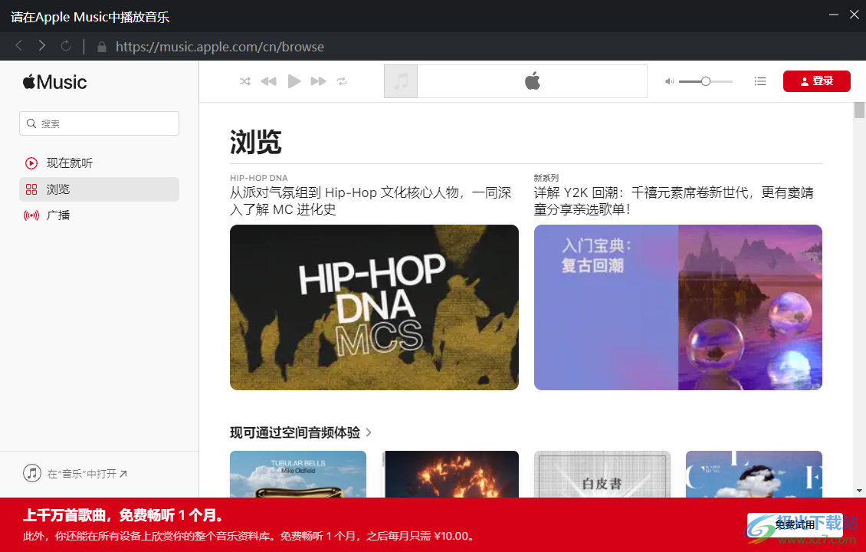
Task: Open the HIP-HOP DNA featured banner
Action: click(x=374, y=307)
